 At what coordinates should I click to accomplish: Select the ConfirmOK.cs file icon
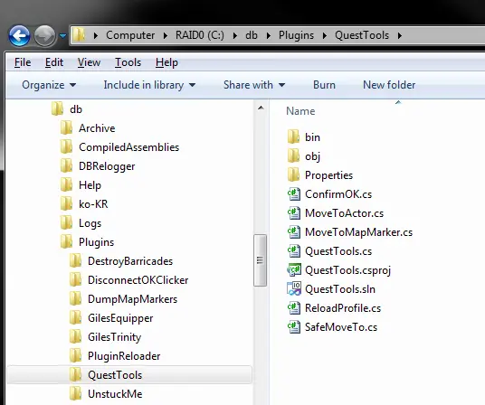(293, 194)
